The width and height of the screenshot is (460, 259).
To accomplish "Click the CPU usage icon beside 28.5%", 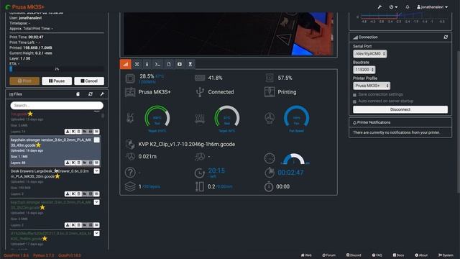I will 130,78.
